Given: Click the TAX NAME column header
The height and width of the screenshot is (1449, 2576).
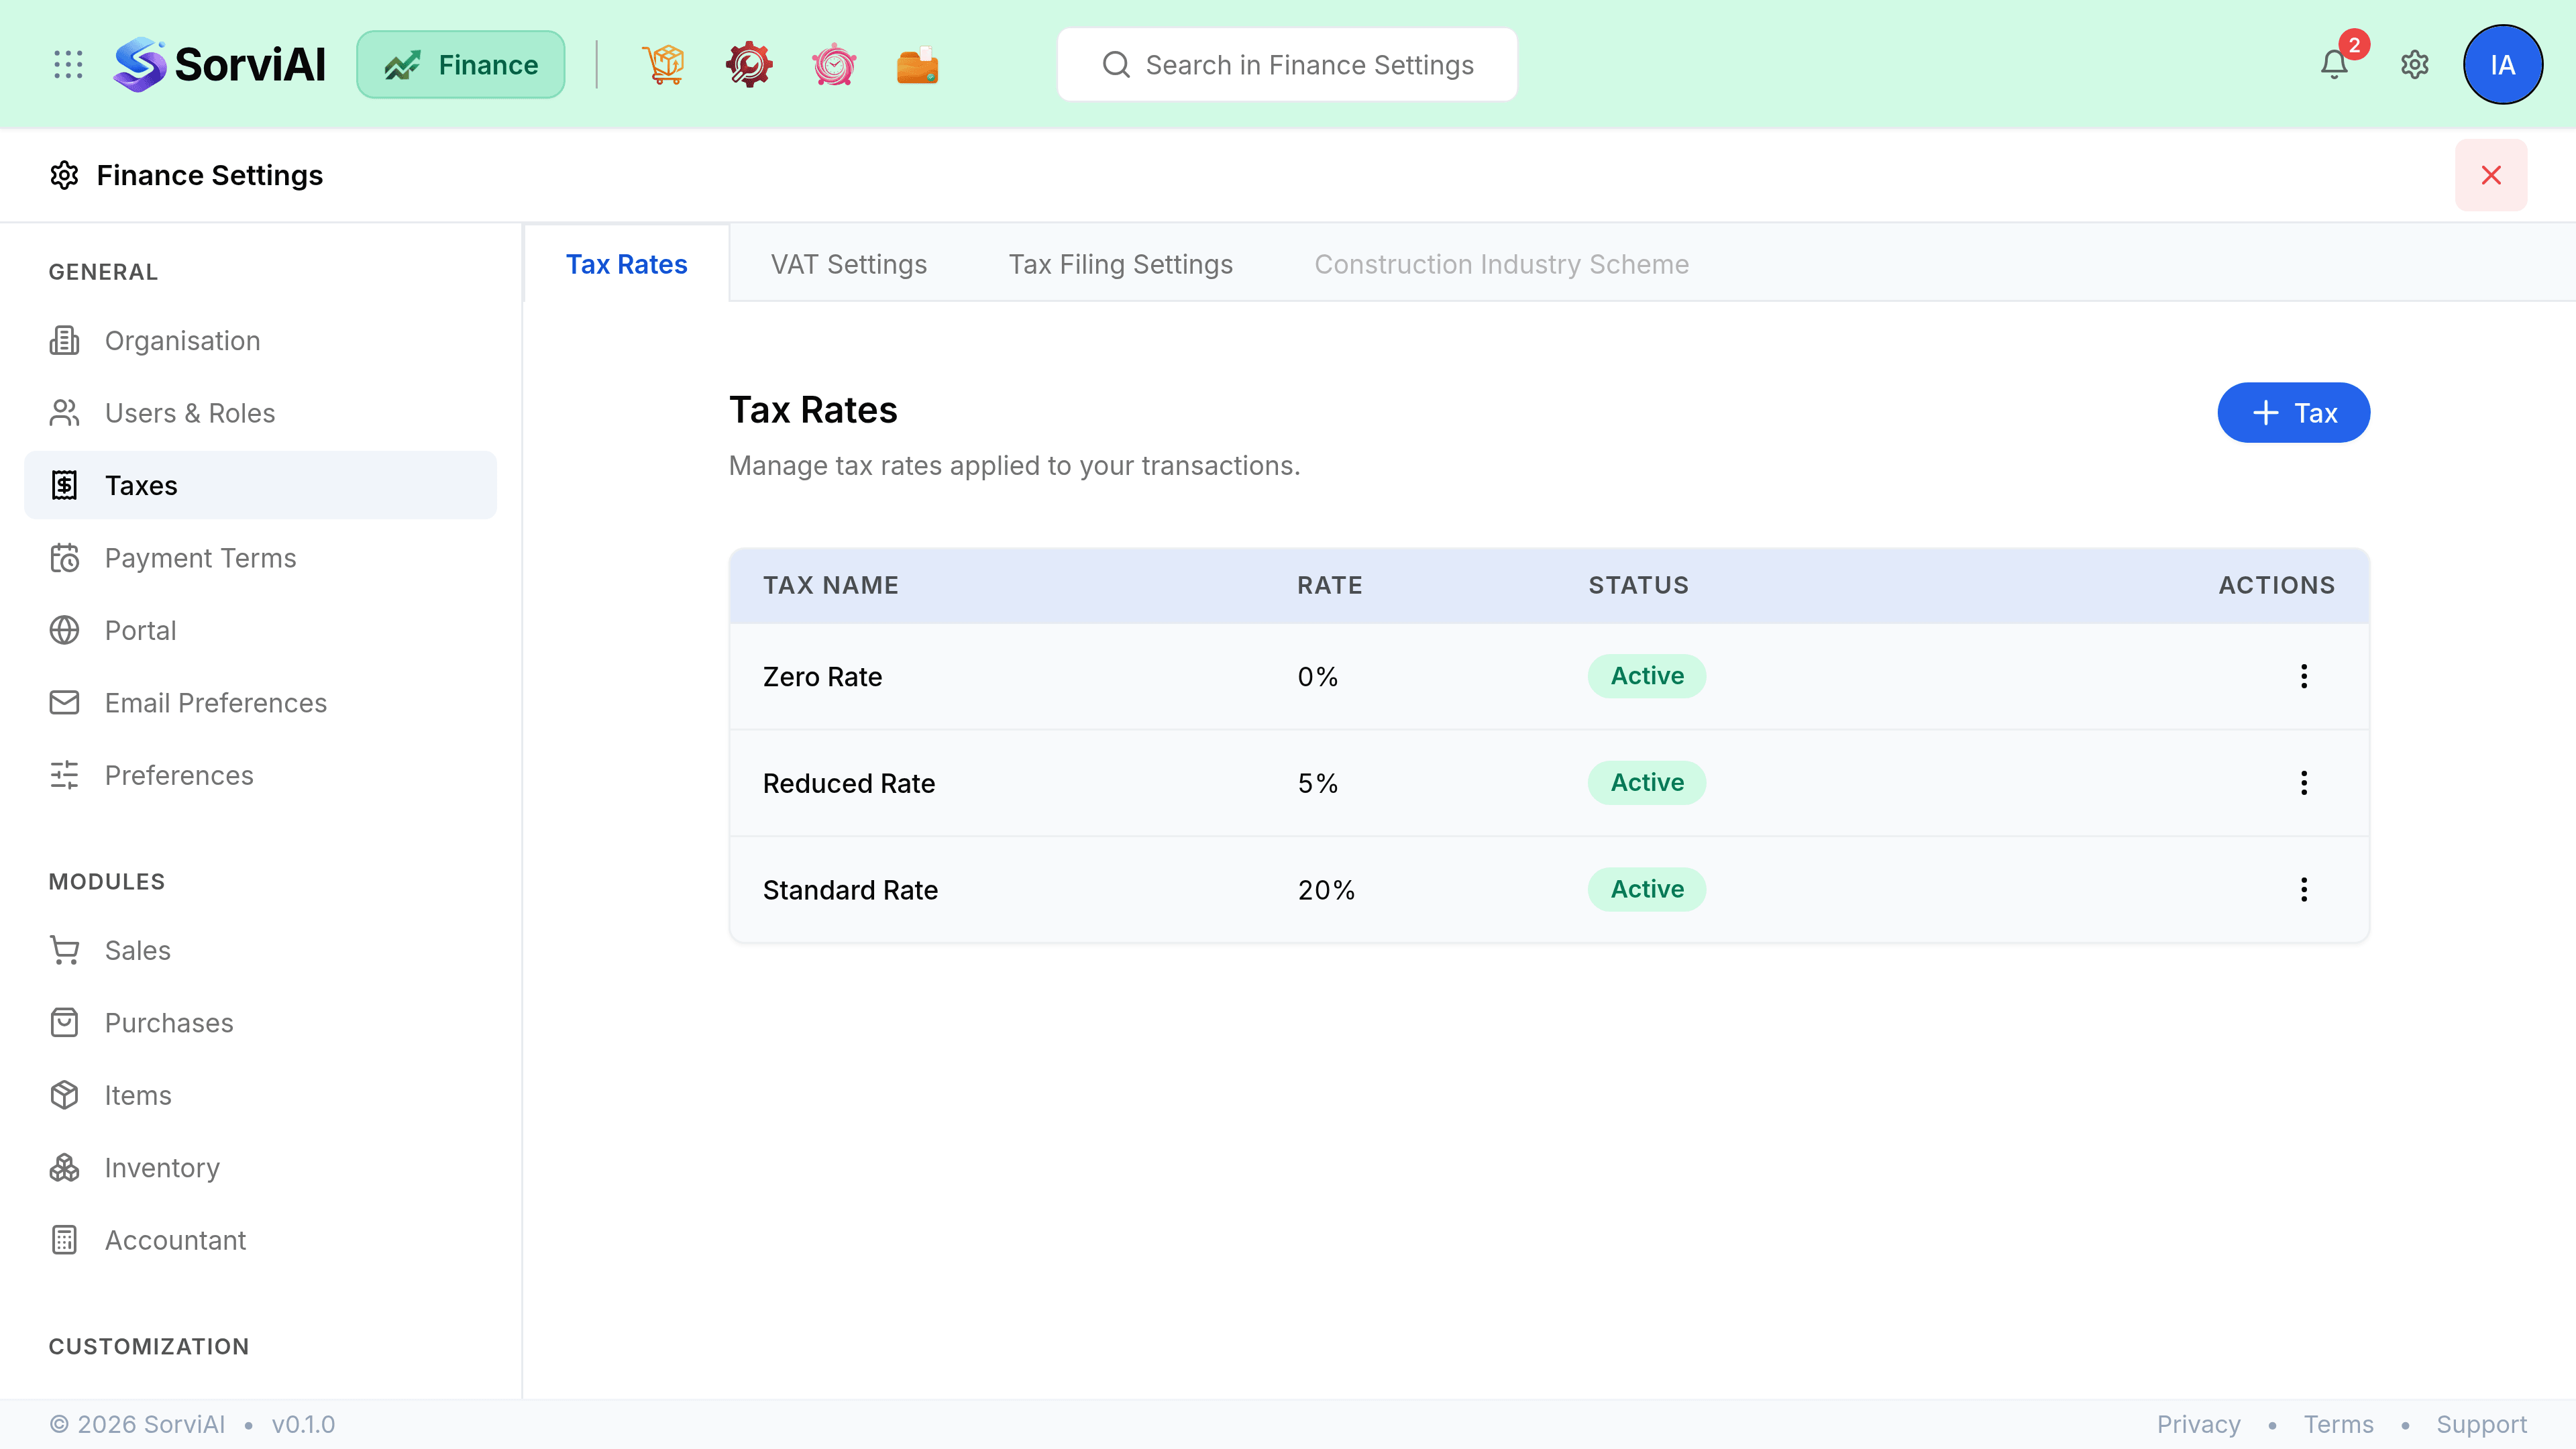Looking at the screenshot, I should coord(831,585).
